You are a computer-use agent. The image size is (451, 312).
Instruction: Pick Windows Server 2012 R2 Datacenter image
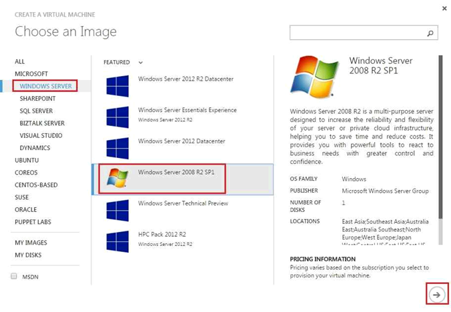click(182, 86)
